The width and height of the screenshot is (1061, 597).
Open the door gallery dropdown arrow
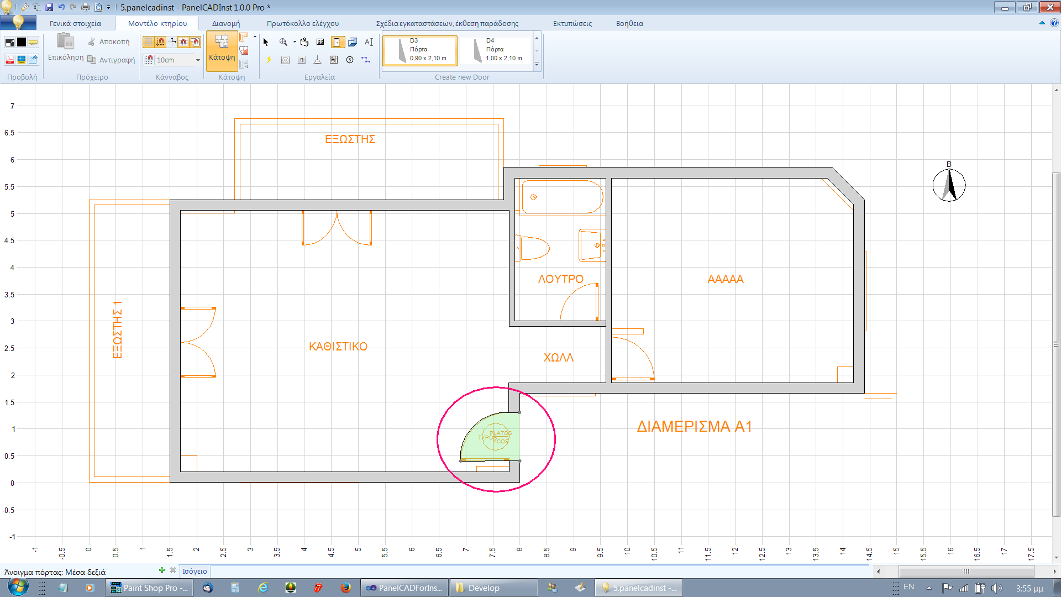537,64
